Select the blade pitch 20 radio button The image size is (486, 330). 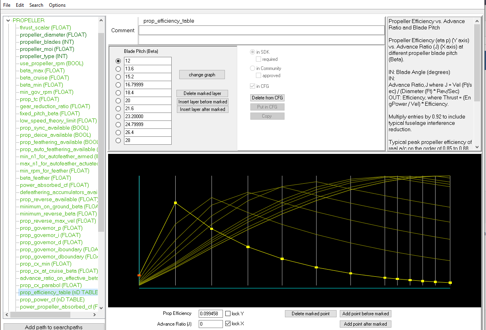118,101
